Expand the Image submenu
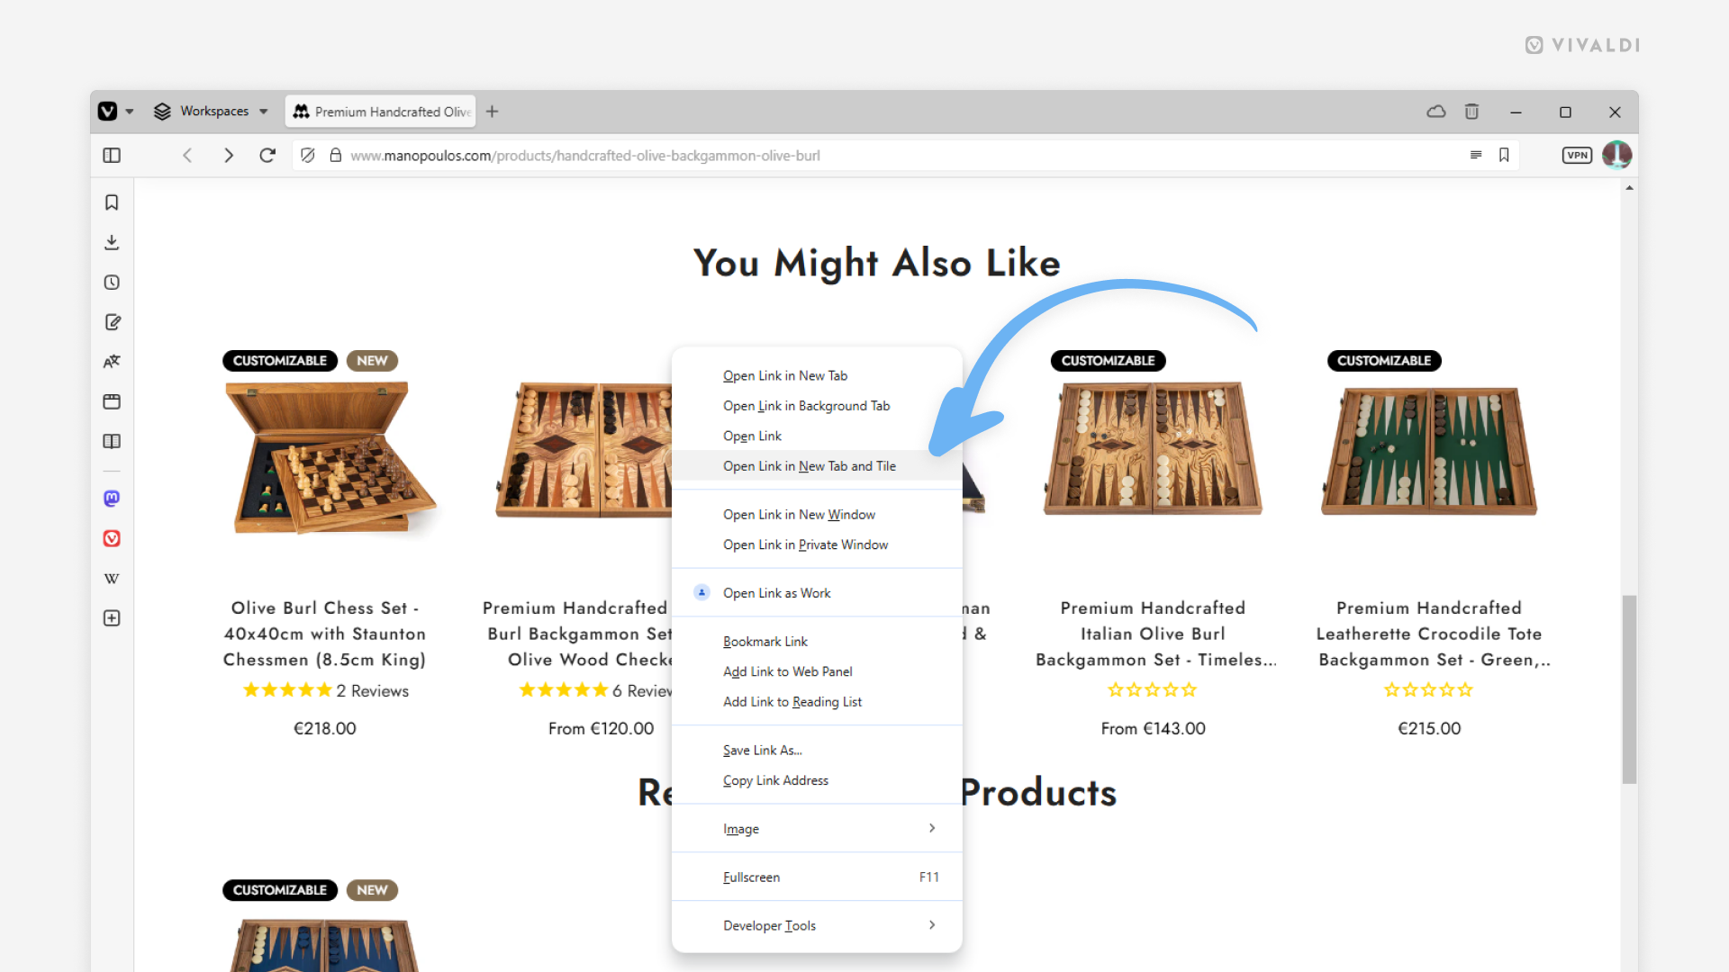The width and height of the screenshot is (1729, 972). click(817, 829)
